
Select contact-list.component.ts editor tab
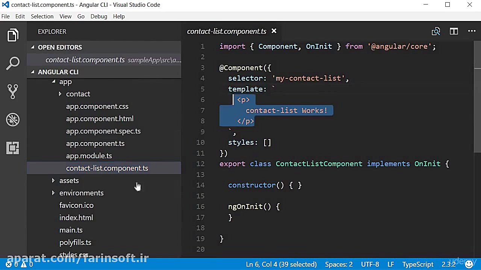pos(227,31)
